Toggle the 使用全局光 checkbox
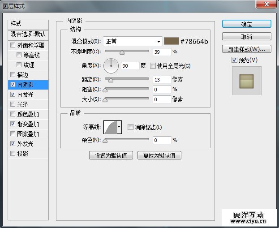The height and width of the screenshot is (228, 279). pyautogui.click(x=153, y=66)
